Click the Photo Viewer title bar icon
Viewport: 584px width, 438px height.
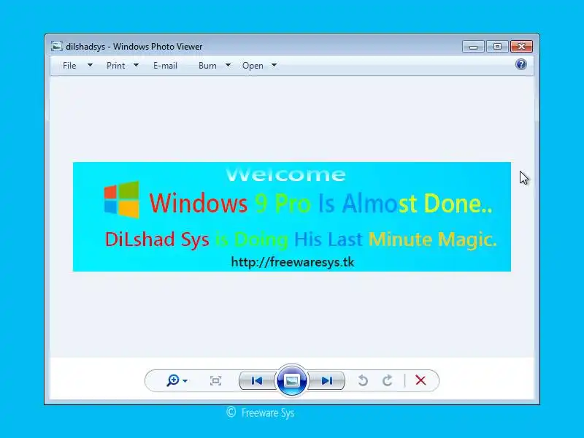coord(57,46)
